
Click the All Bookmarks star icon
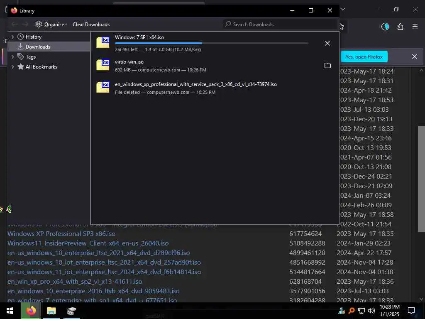pos(21,67)
